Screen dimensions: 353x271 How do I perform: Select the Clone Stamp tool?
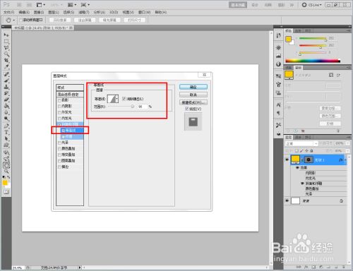[6, 87]
